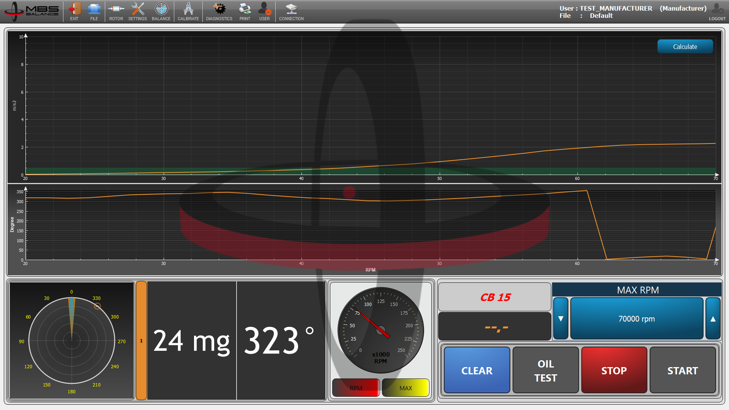Toggle the RPM display mode
729x410 pixels.
click(x=355, y=388)
